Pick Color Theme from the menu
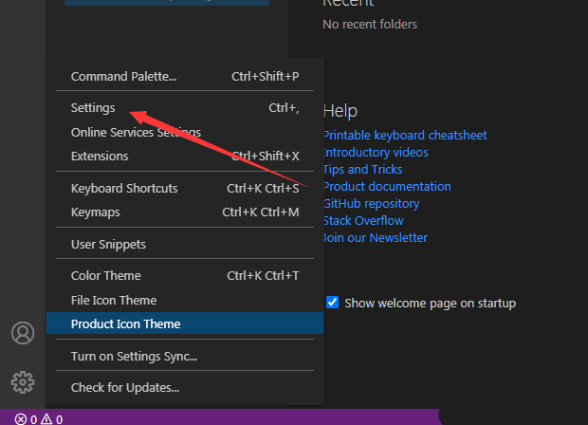Image resolution: width=588 pixels, height=425 pixels. [x=106, y=276]
